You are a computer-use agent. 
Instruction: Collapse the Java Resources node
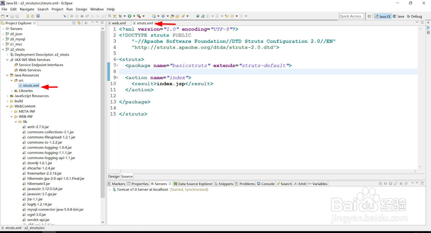pyautogui.click(x=7, y=75)
